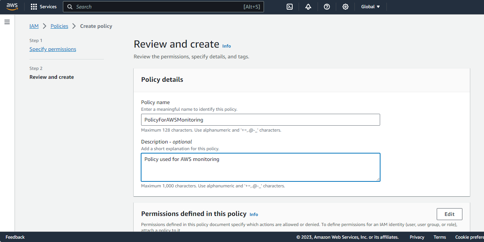Screen dimensions: 484x242
Task: Click the Alt+S shortcut hint
Action: click(252, 7)
